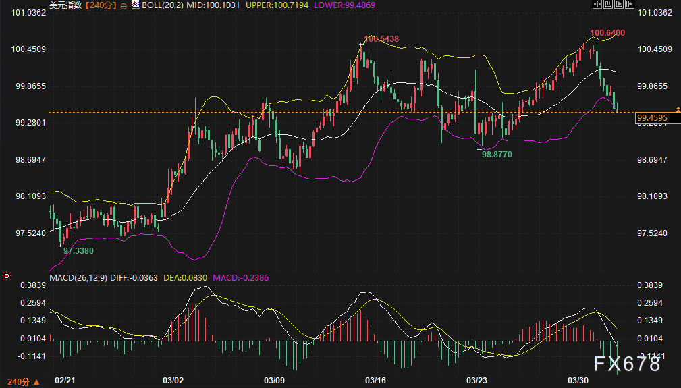Click the 03/02 date on time axis
681x388 pixels.
(174, 381)
